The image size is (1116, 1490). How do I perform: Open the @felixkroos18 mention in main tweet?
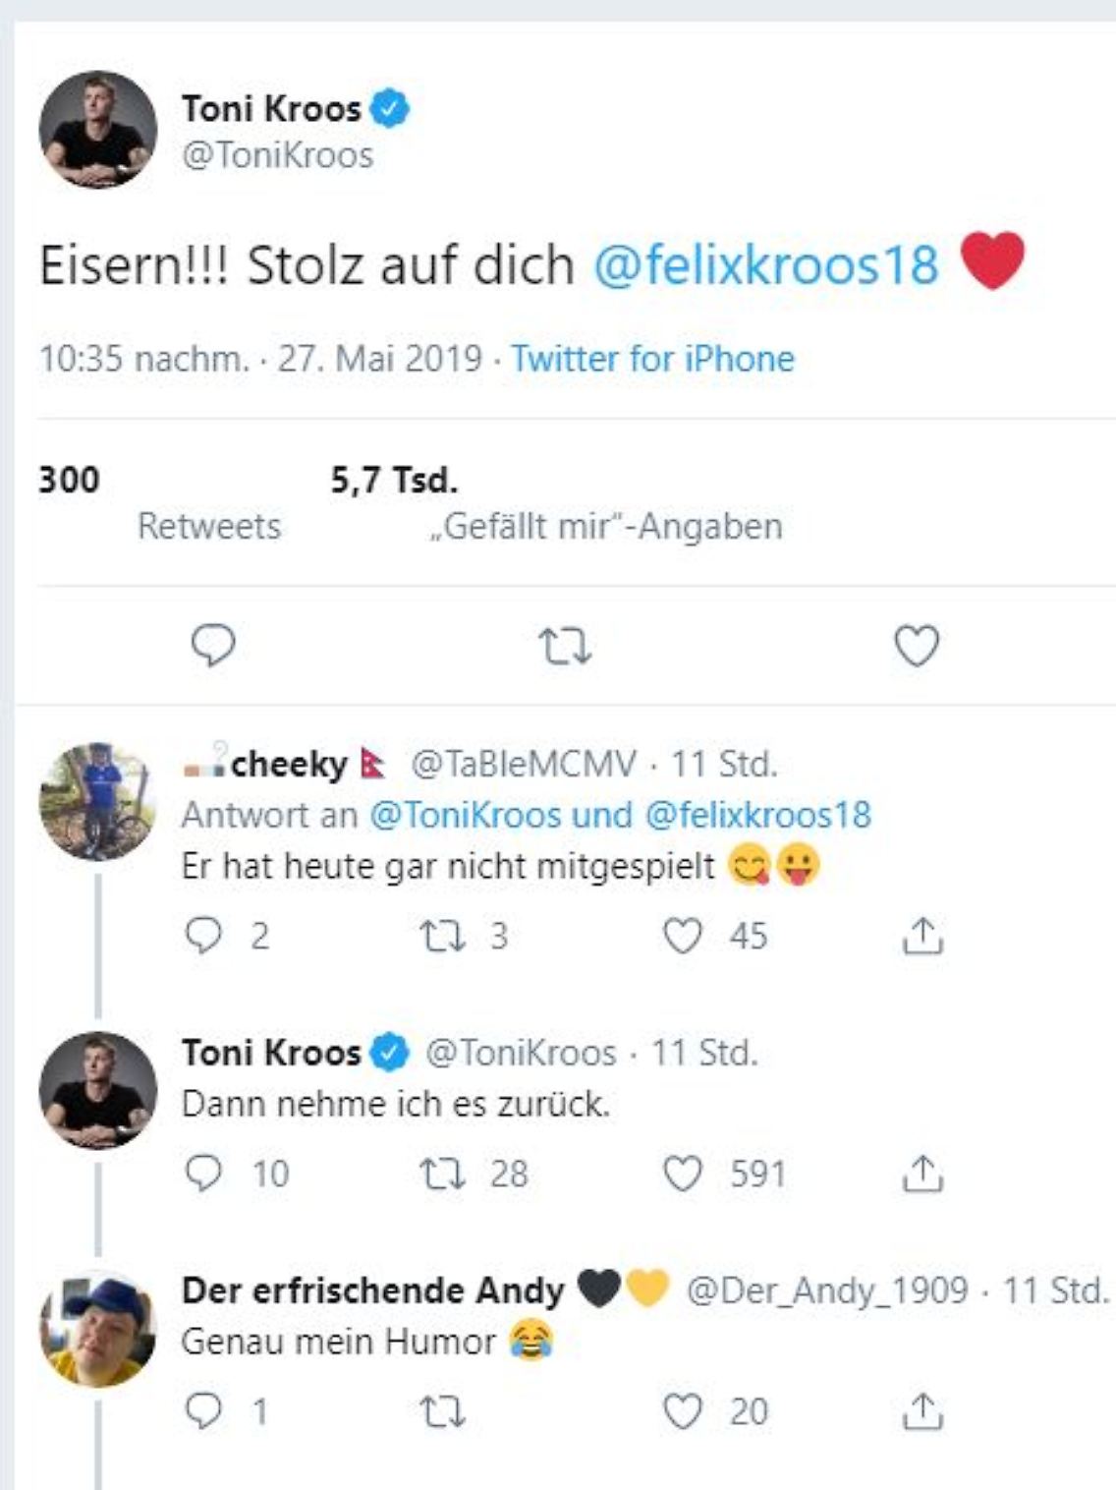(766, 265)
